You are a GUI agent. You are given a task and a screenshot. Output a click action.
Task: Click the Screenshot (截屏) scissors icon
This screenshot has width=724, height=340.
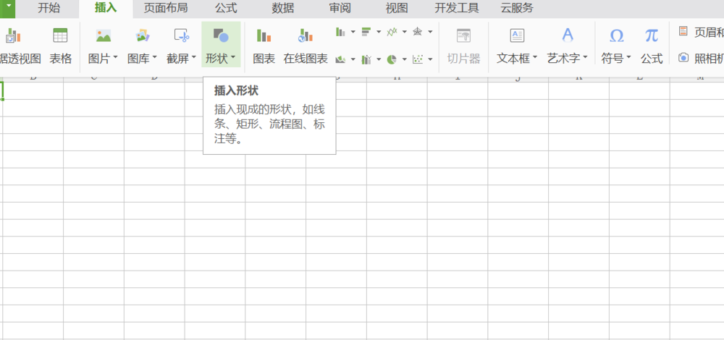tap(182, 35)
